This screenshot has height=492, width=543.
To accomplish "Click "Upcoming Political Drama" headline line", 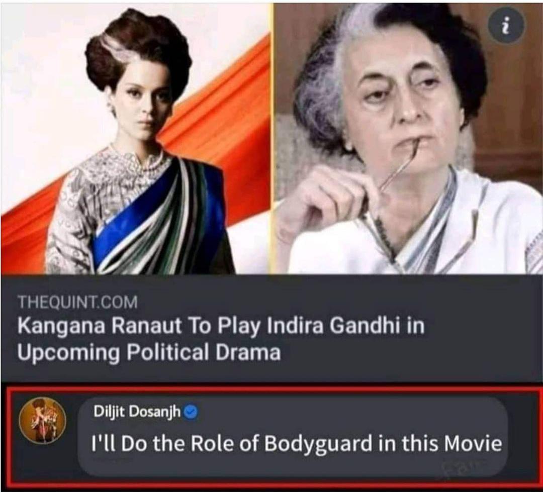I will tap(149, 353).
